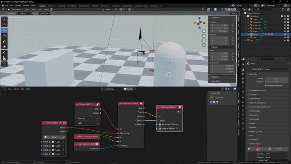Open the File menu
The height and width of the screenshot is (164, 291).
point(7,5)
